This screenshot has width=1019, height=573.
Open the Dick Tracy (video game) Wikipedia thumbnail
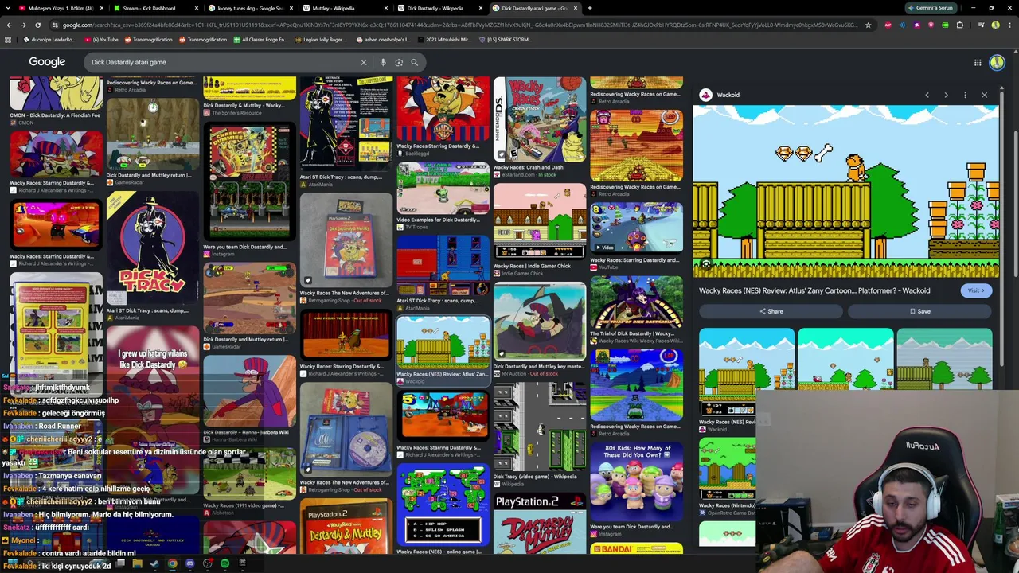[539, 427]
